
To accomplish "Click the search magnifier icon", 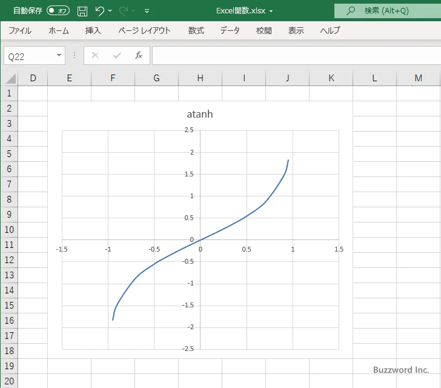I will click(351, 11).
